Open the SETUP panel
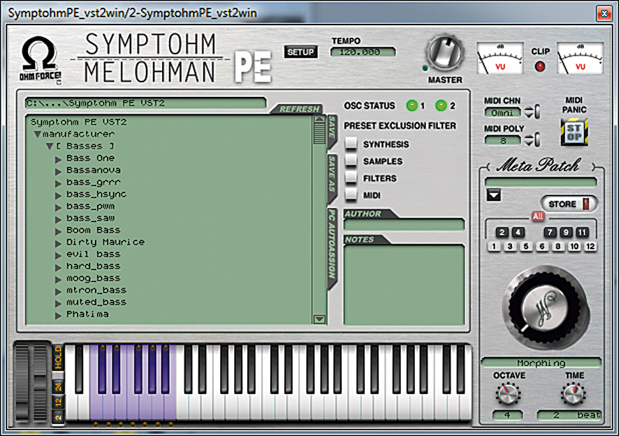Image resolution: width=619 pixels, height=436 pixels. [300, 52]
